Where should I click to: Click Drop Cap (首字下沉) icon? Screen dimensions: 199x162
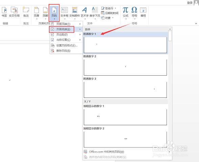pos(95,10)
